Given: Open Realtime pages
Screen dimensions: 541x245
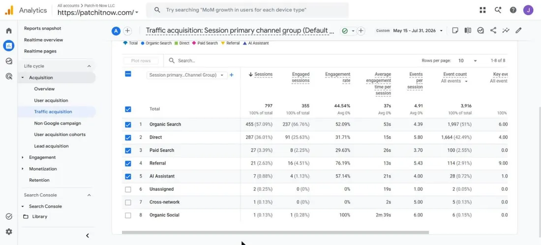Looking at the screenshot, I should [40, 51].
